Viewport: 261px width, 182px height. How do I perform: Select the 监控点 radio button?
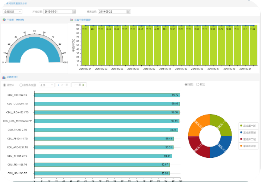pos(4,85)
